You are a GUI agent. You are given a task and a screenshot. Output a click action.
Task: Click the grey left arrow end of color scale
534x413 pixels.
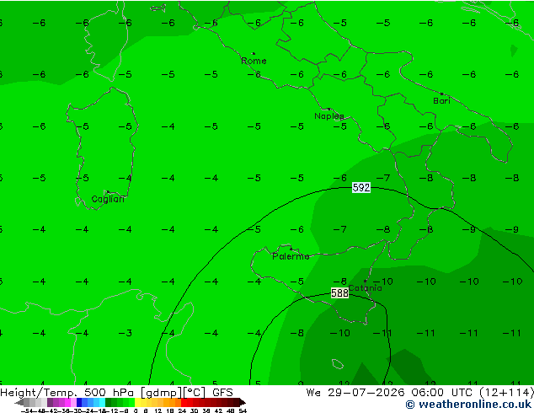[19, 403]
